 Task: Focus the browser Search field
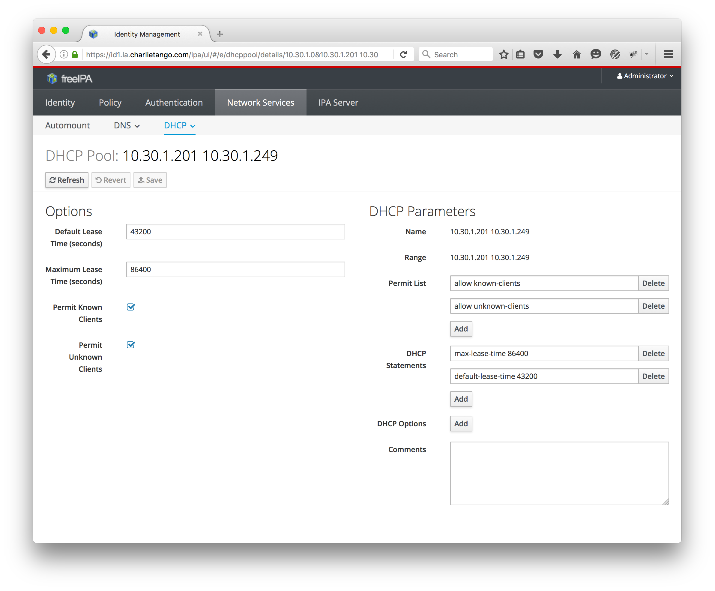[456, 55]
